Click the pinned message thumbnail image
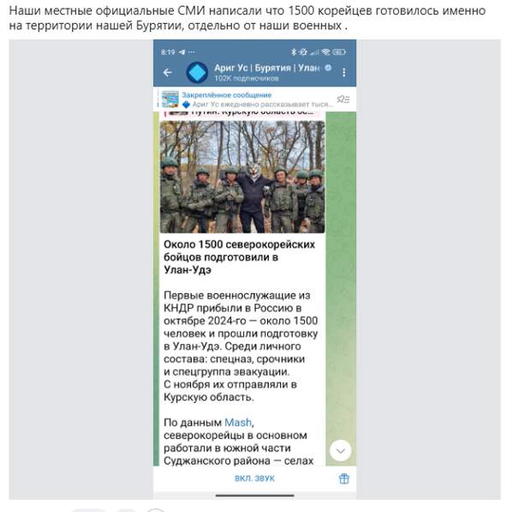The width and height of the screenshot is (531, 512). pos(170,99)
